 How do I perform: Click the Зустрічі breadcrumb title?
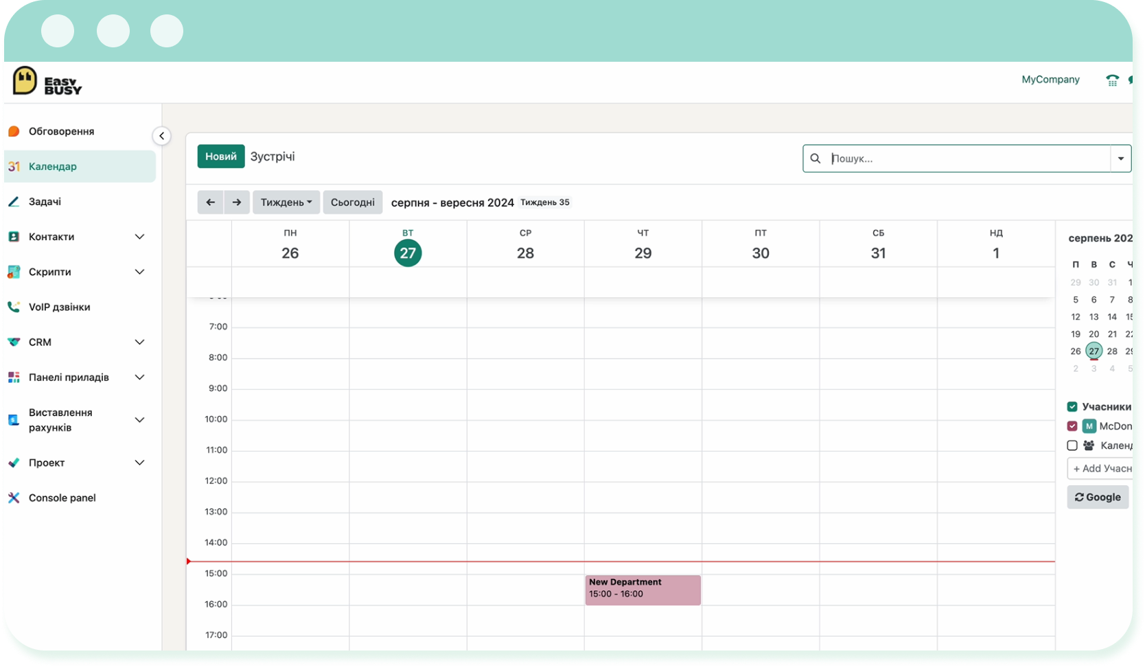(x=273, y=156)
